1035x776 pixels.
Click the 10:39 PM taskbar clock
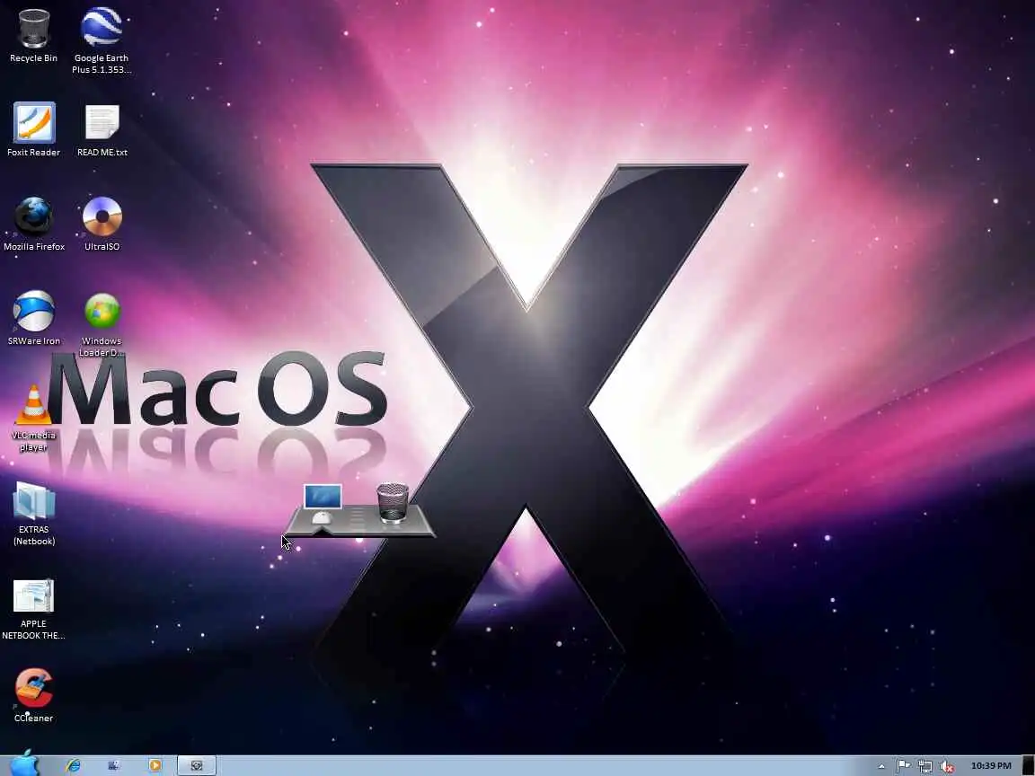pyautogui.click(x=991, y=765)
